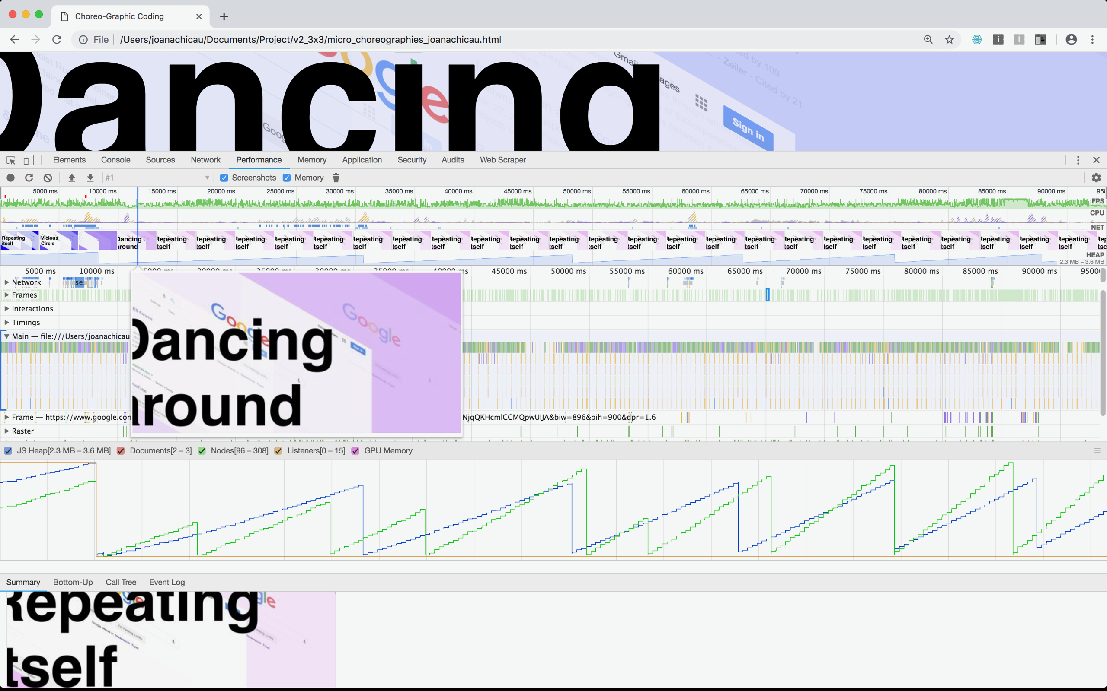Open the Event Log tab
Screen dimensions: 1107x691
167,582
